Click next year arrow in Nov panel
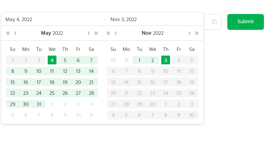280x141 pixels. click(x=197, y=33)
